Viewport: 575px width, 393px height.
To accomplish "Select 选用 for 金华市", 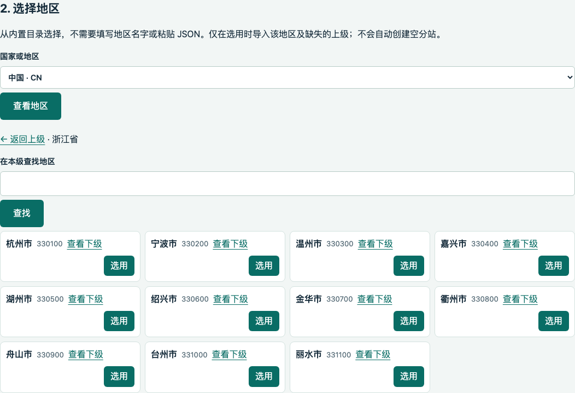I will 408,321.
